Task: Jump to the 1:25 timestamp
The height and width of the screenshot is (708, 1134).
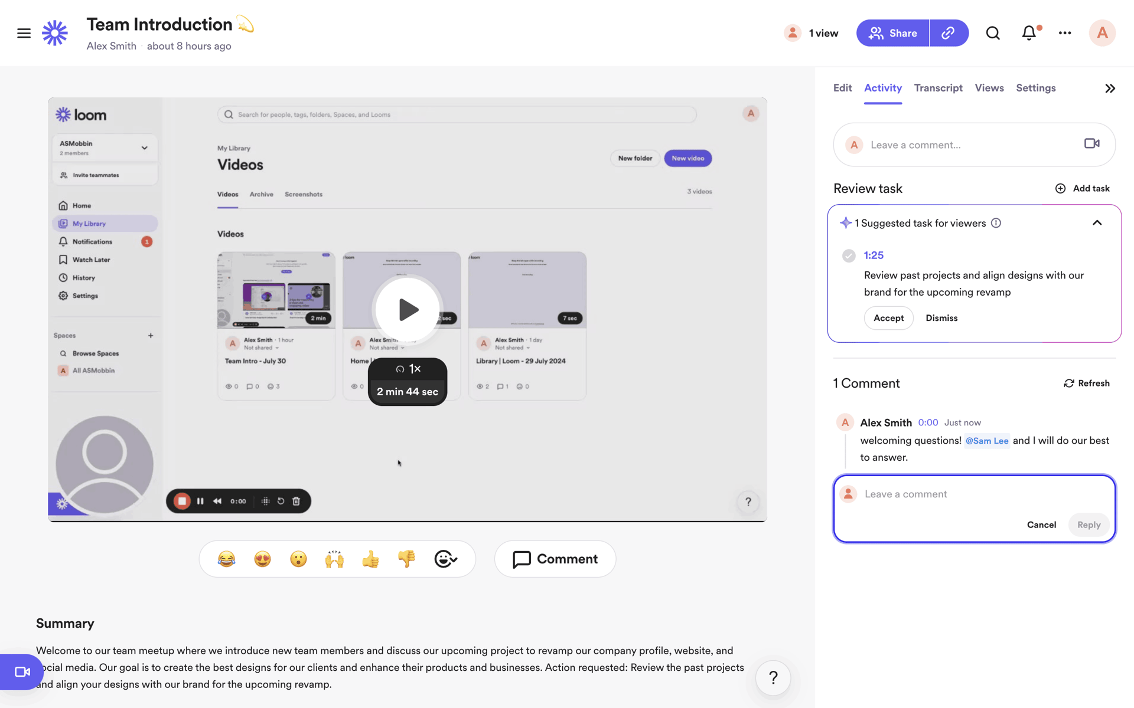Action: [874, 255]
